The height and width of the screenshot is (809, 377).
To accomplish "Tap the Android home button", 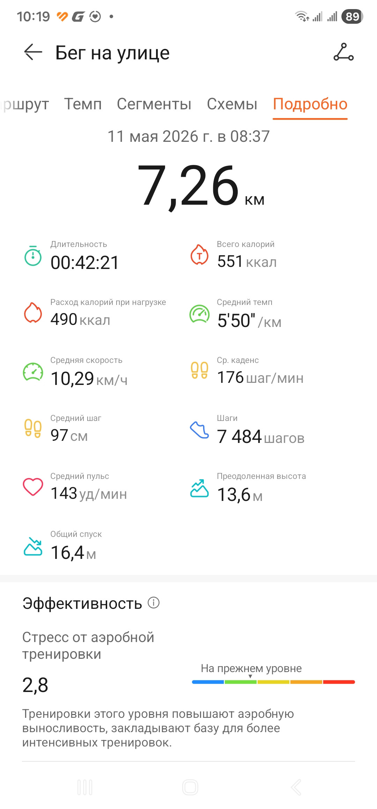I will pos(190,787).
